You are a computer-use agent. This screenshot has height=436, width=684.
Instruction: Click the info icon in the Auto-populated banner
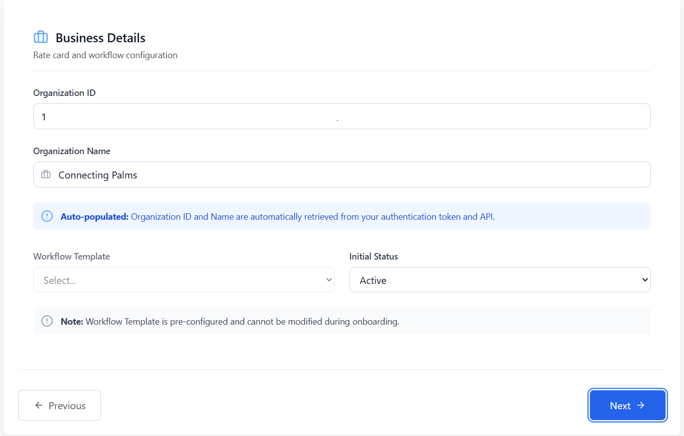tap(47, 216)
